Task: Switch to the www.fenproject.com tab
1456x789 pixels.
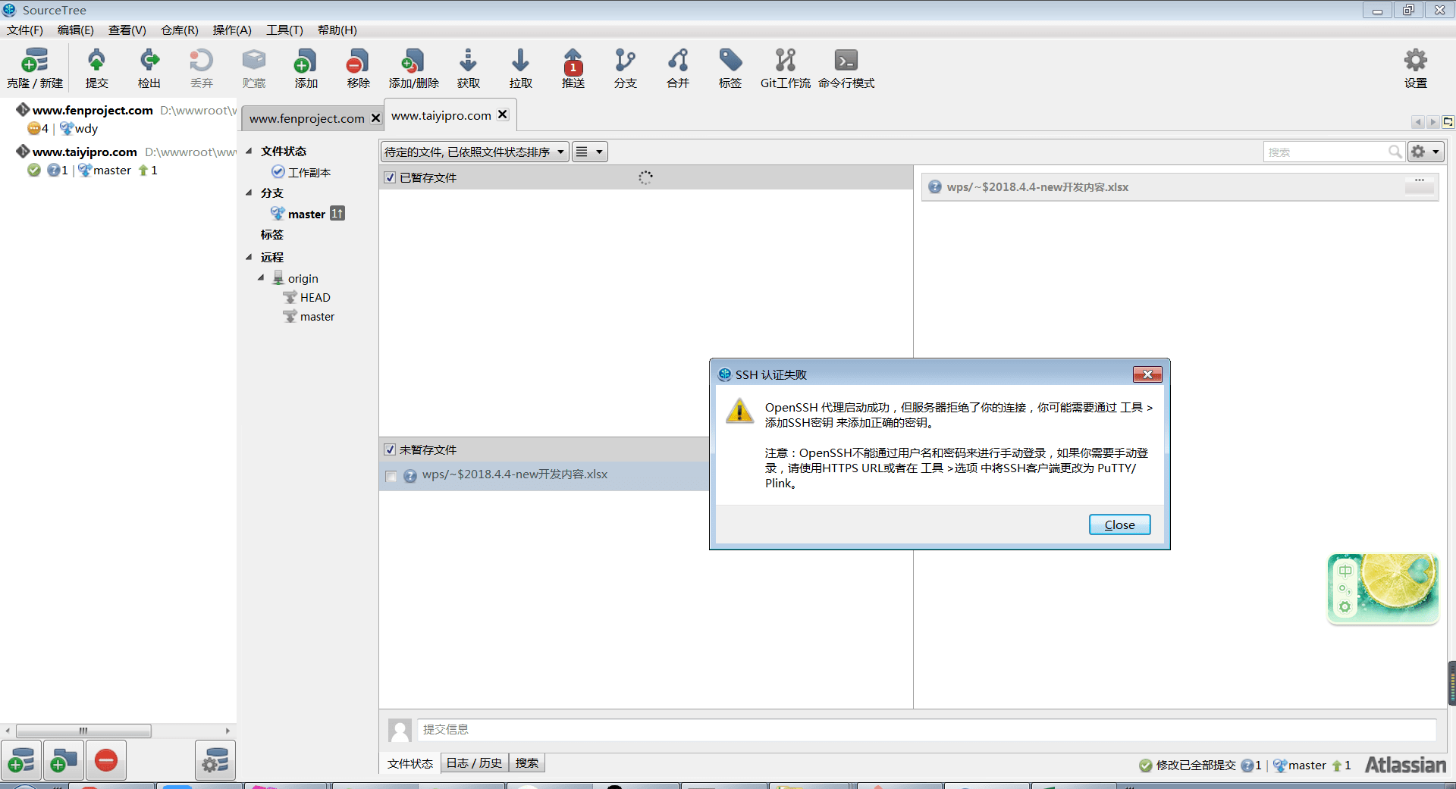Action: pos(306,118)
